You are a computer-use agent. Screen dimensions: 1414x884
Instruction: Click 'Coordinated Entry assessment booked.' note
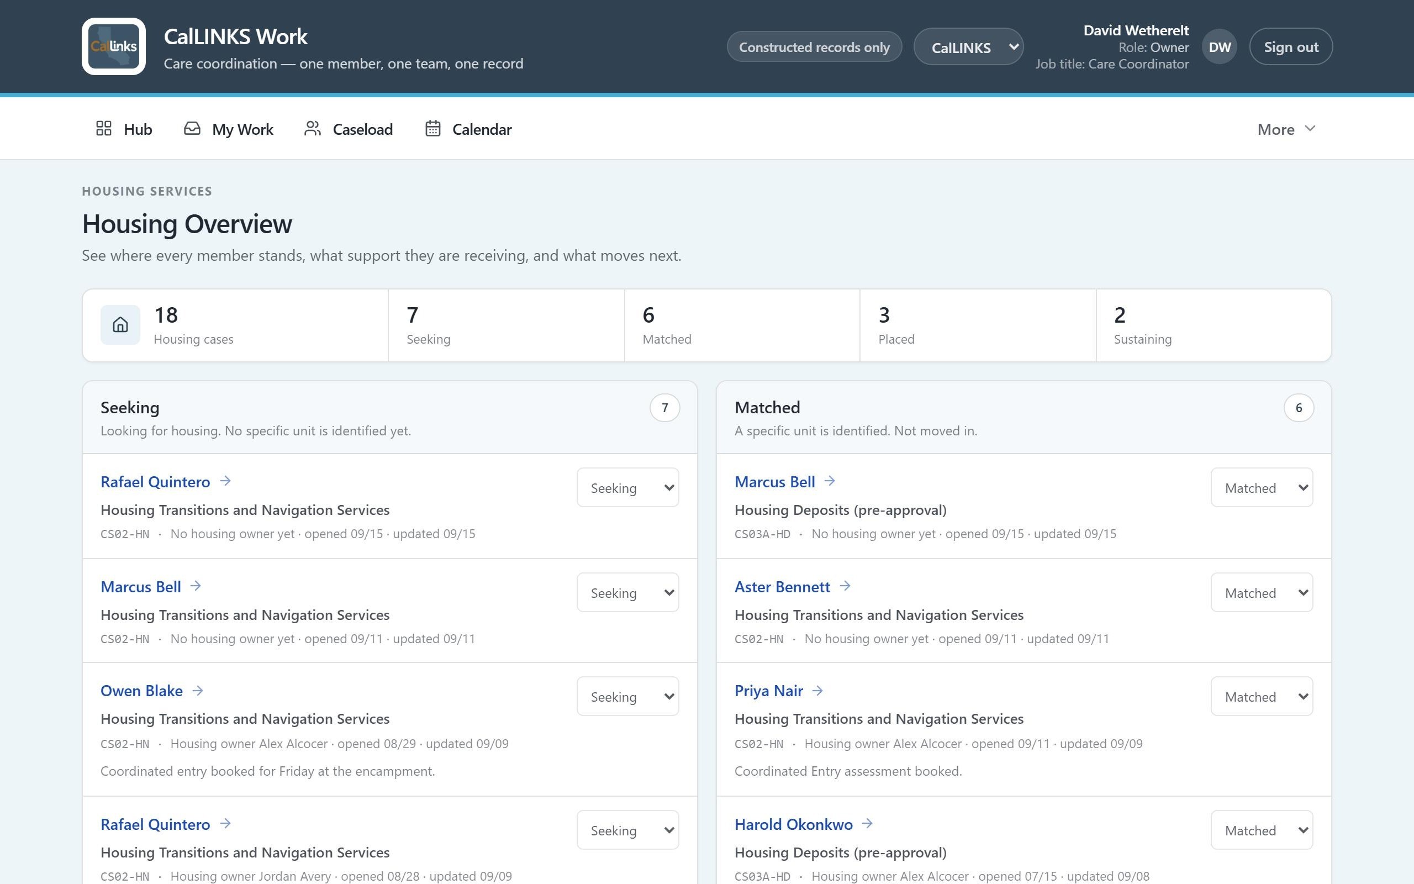(x=848, y=771)
